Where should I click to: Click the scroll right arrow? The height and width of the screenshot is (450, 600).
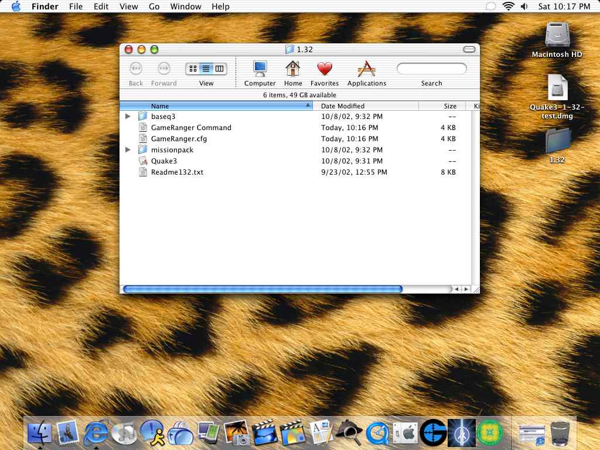(466, 289)
